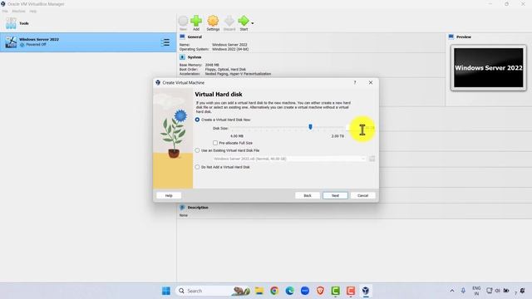532x299 pixels.
Task: Click the Windows Server 2022 preview thumbnail
Action: [x=489, y=68]
